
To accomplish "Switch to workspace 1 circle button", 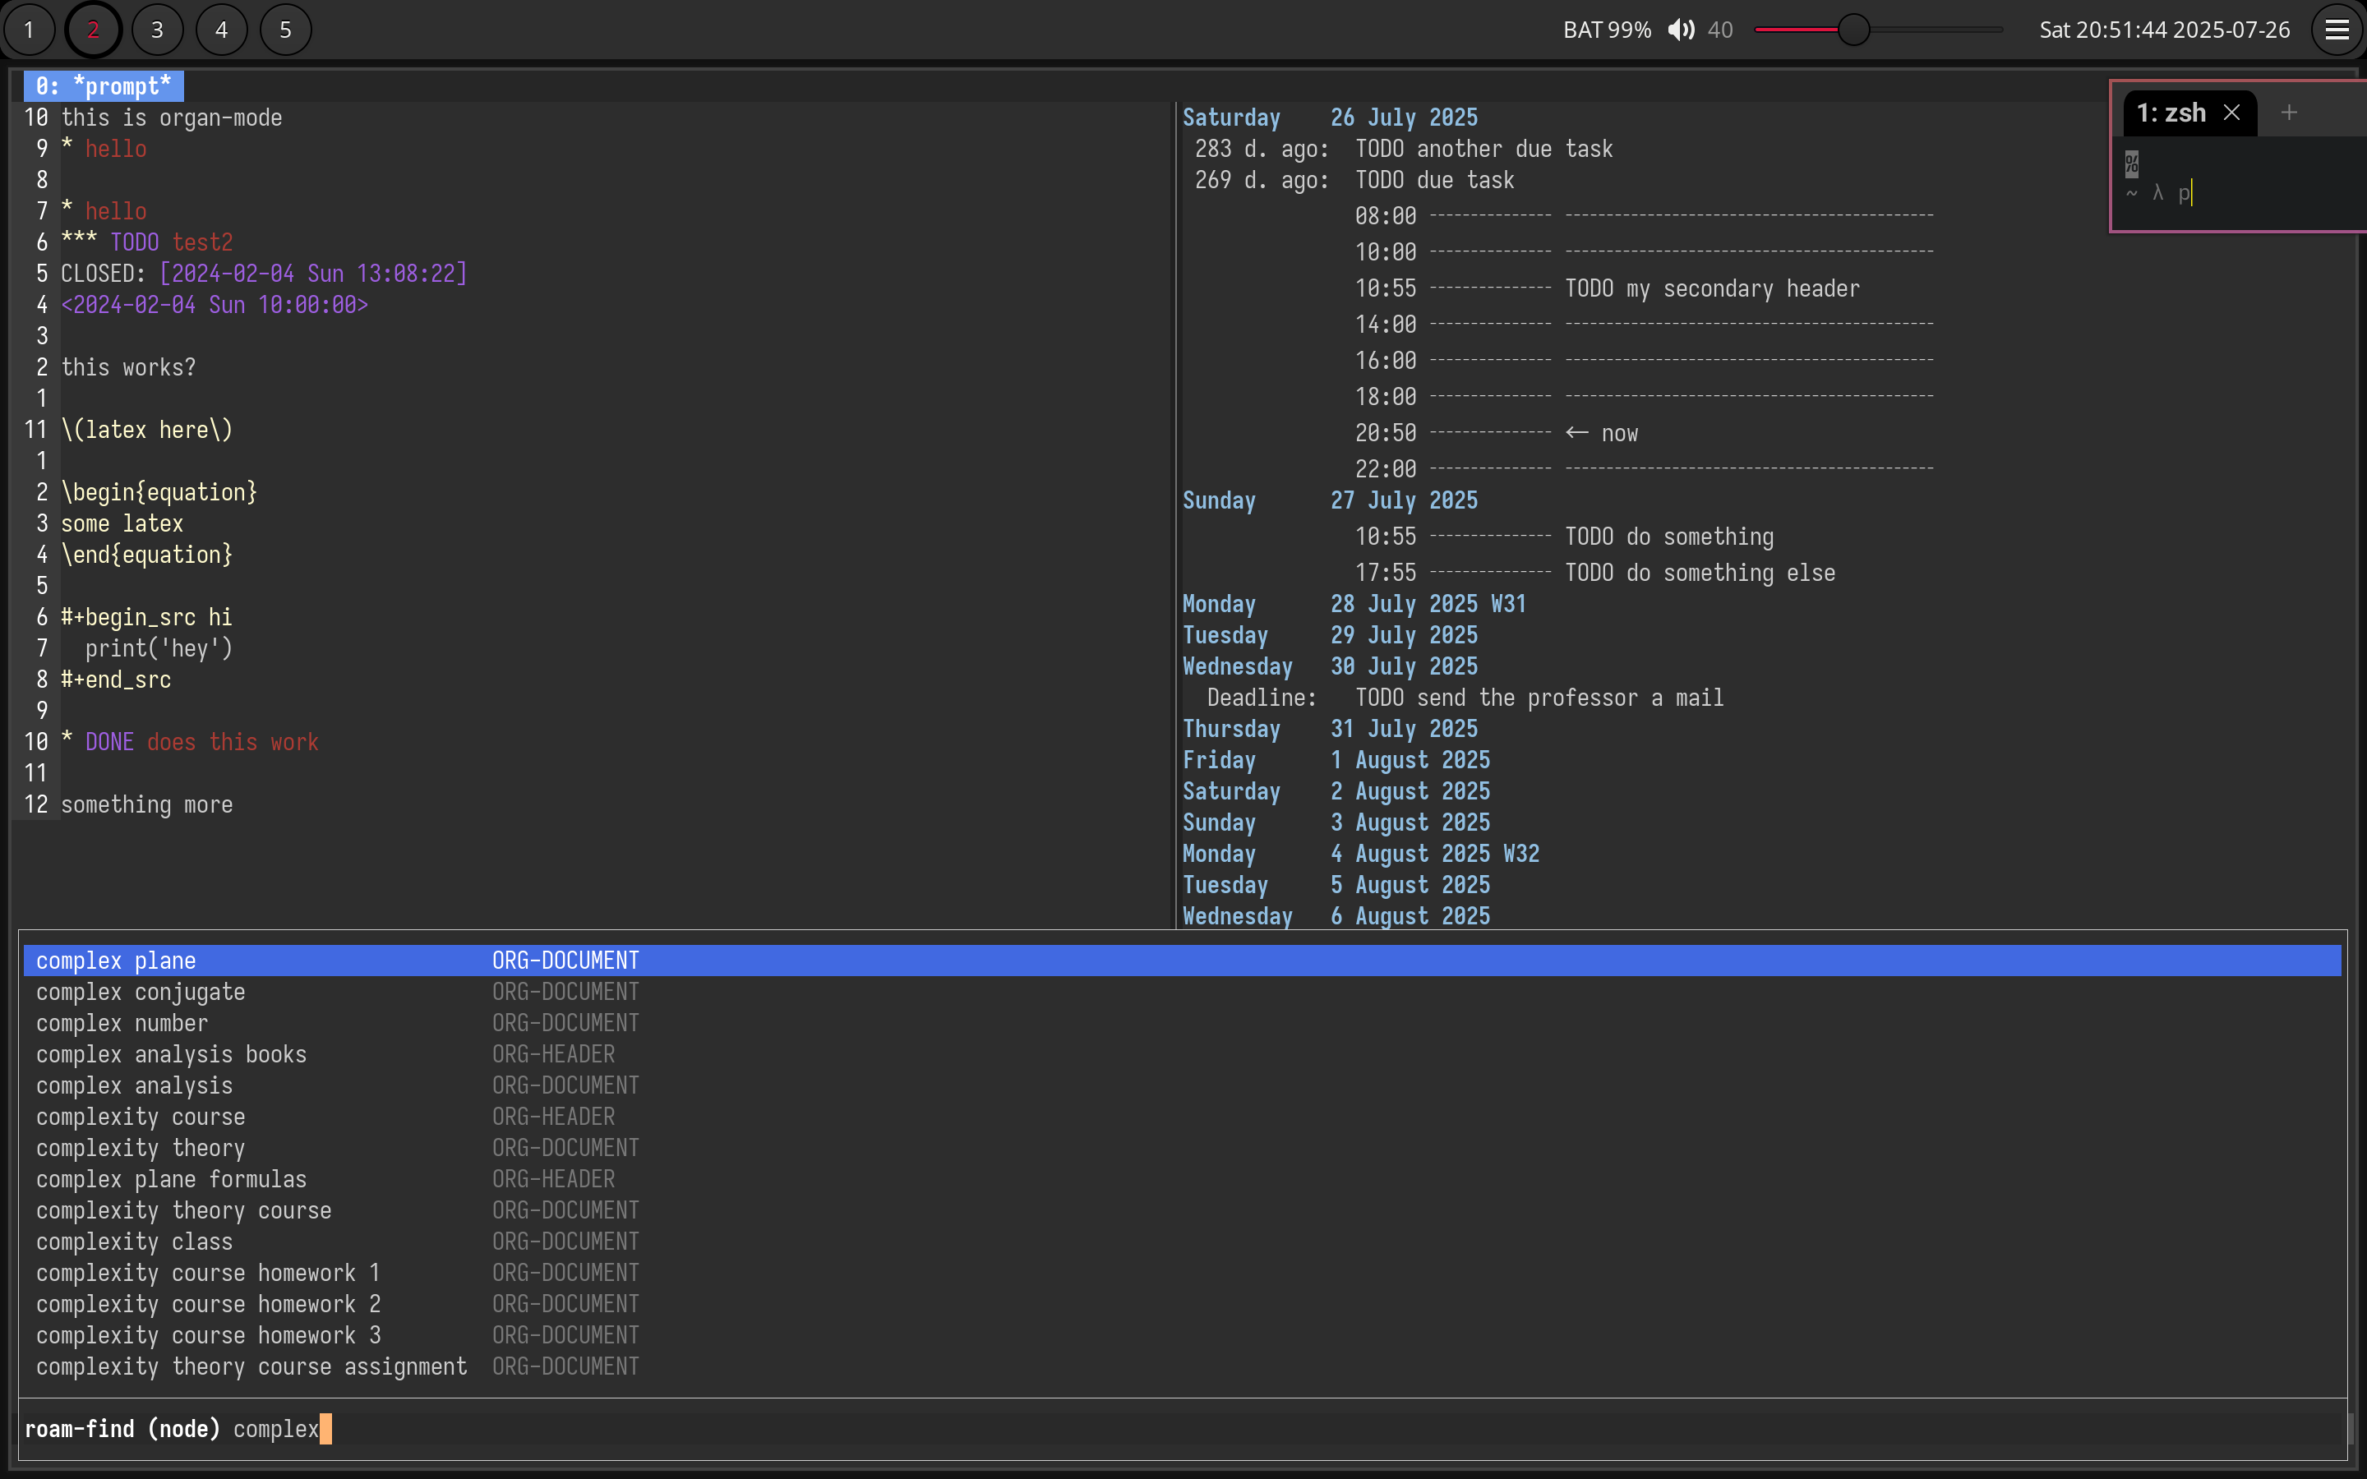I will click(x=30, y=30).
